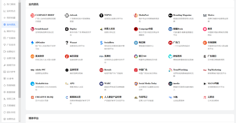Click the 广告门 red logo icon
The image size is (236, 123).
pos(170,43)
